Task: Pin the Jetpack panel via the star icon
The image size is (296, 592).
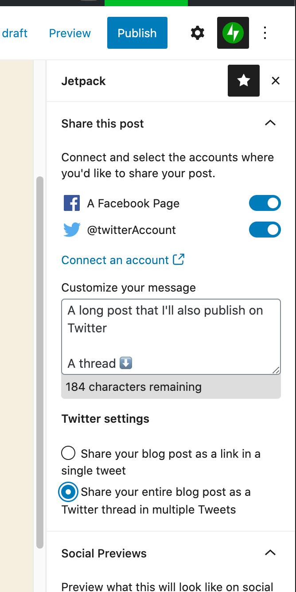Action: point(243,81)
